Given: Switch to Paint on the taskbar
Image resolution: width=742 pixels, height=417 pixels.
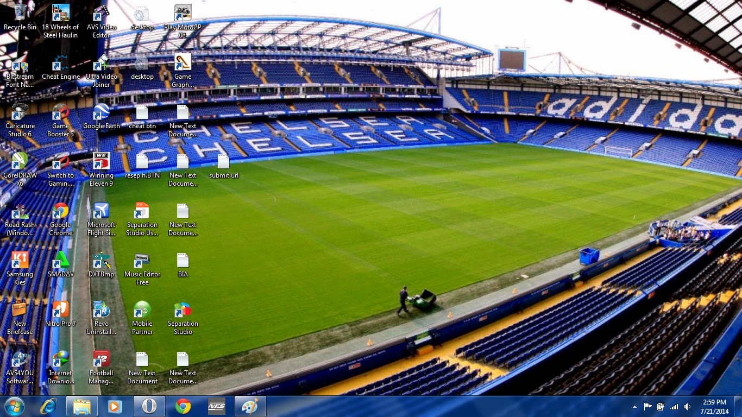Looking at the screenshot, I should (250, 406).
